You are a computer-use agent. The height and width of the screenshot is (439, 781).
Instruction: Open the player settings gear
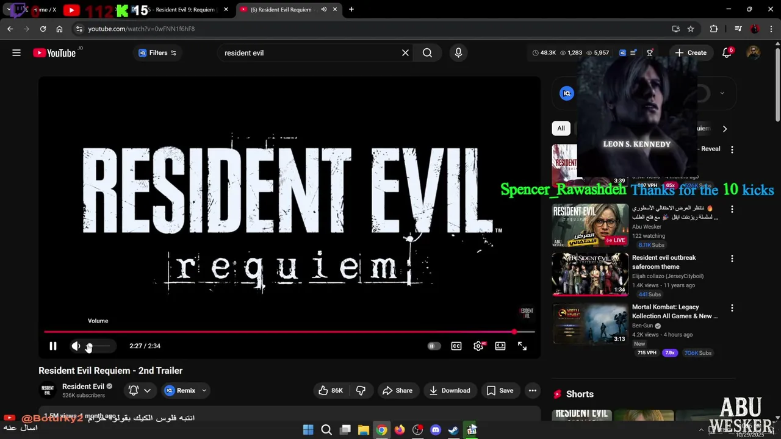point(478,346)
